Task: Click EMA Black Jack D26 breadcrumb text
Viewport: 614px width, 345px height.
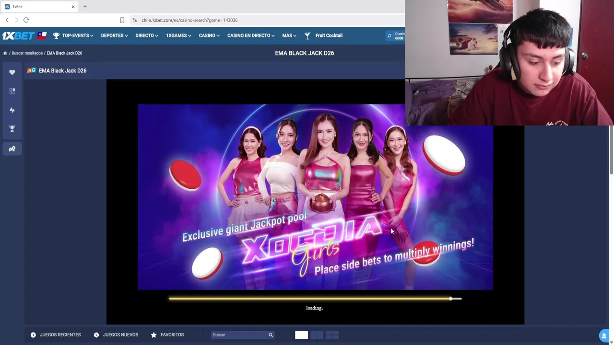Action: pyautogui.click(x=64, y=53)
